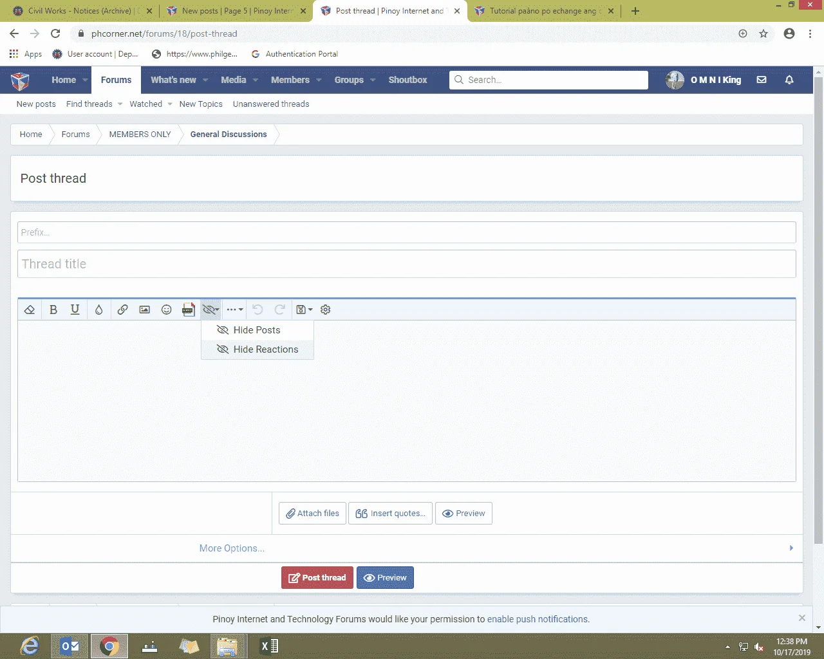This screenshot has height=659, width=824.
Task: Expand the Media dropdown arrow
Action: point(255,80)
